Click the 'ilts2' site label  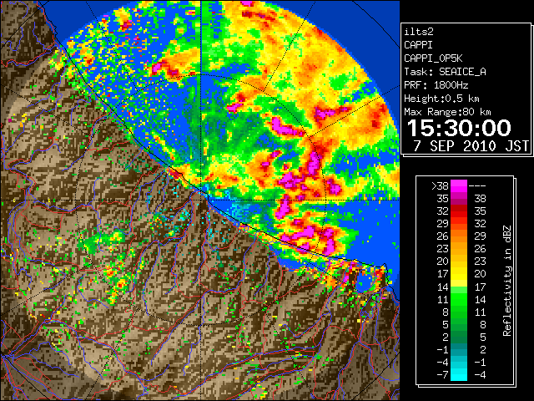419,32
